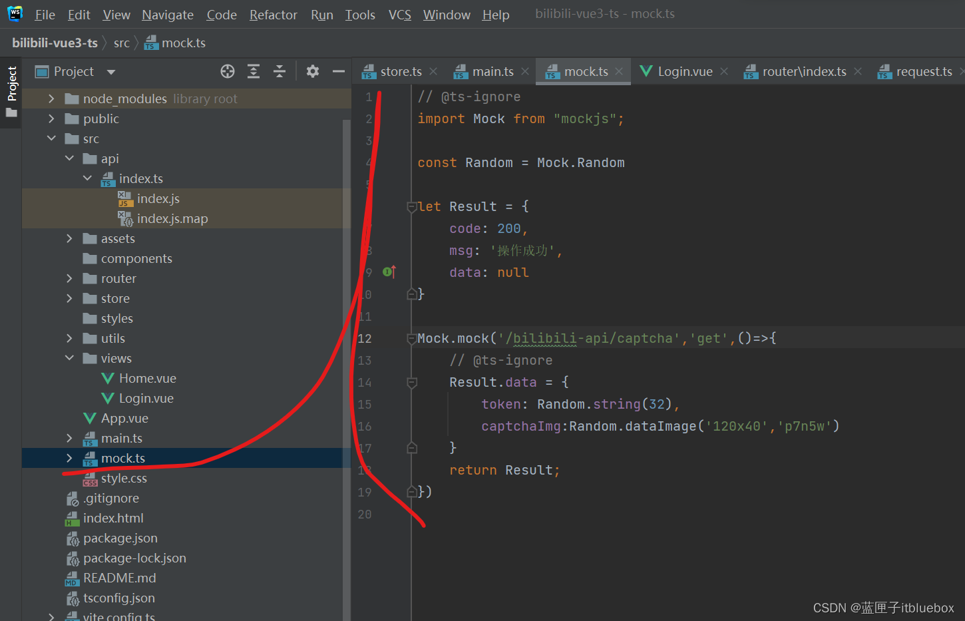This screenshot has height=621, width=965.
Task: Open Home.vue in project tree
Action: 147,378
